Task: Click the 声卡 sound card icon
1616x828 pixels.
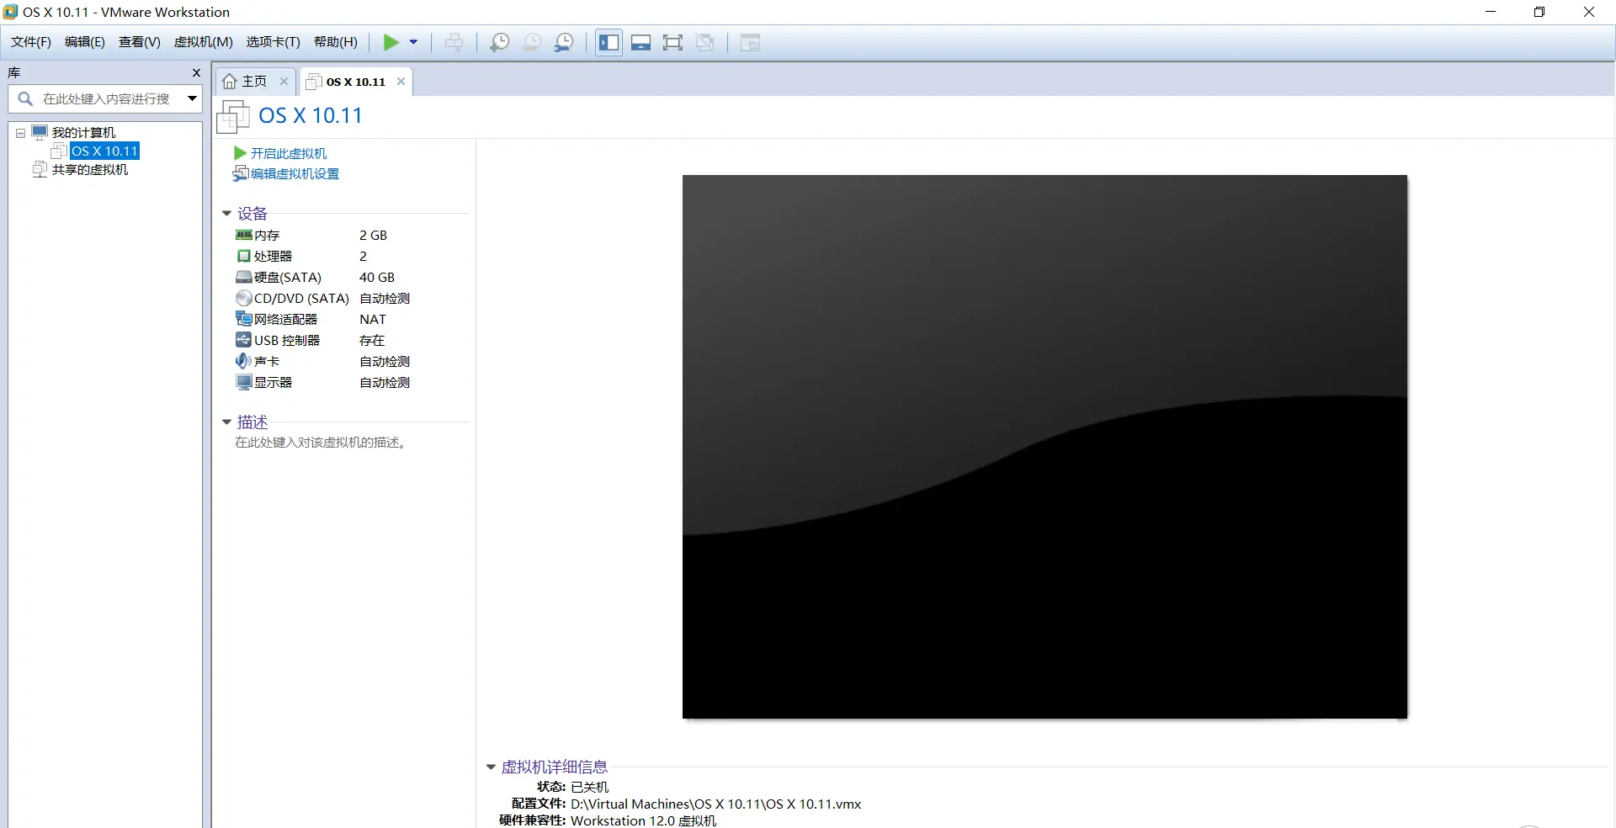Action: pos(244,361)
